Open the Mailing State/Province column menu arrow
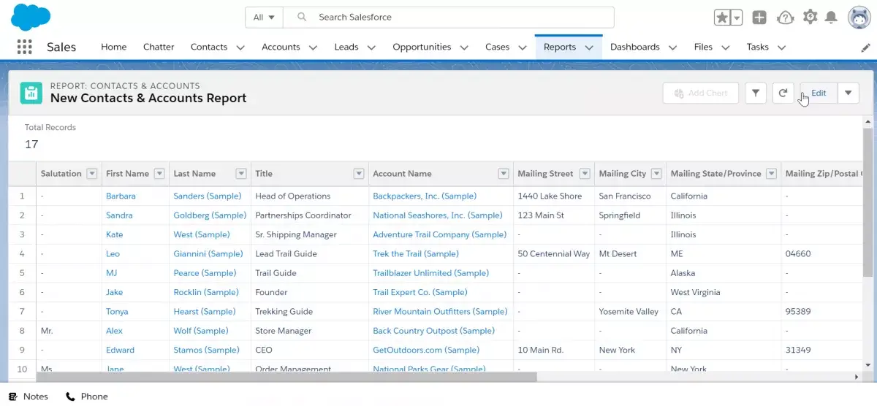877x406 pixels. (x=772, y=174)
